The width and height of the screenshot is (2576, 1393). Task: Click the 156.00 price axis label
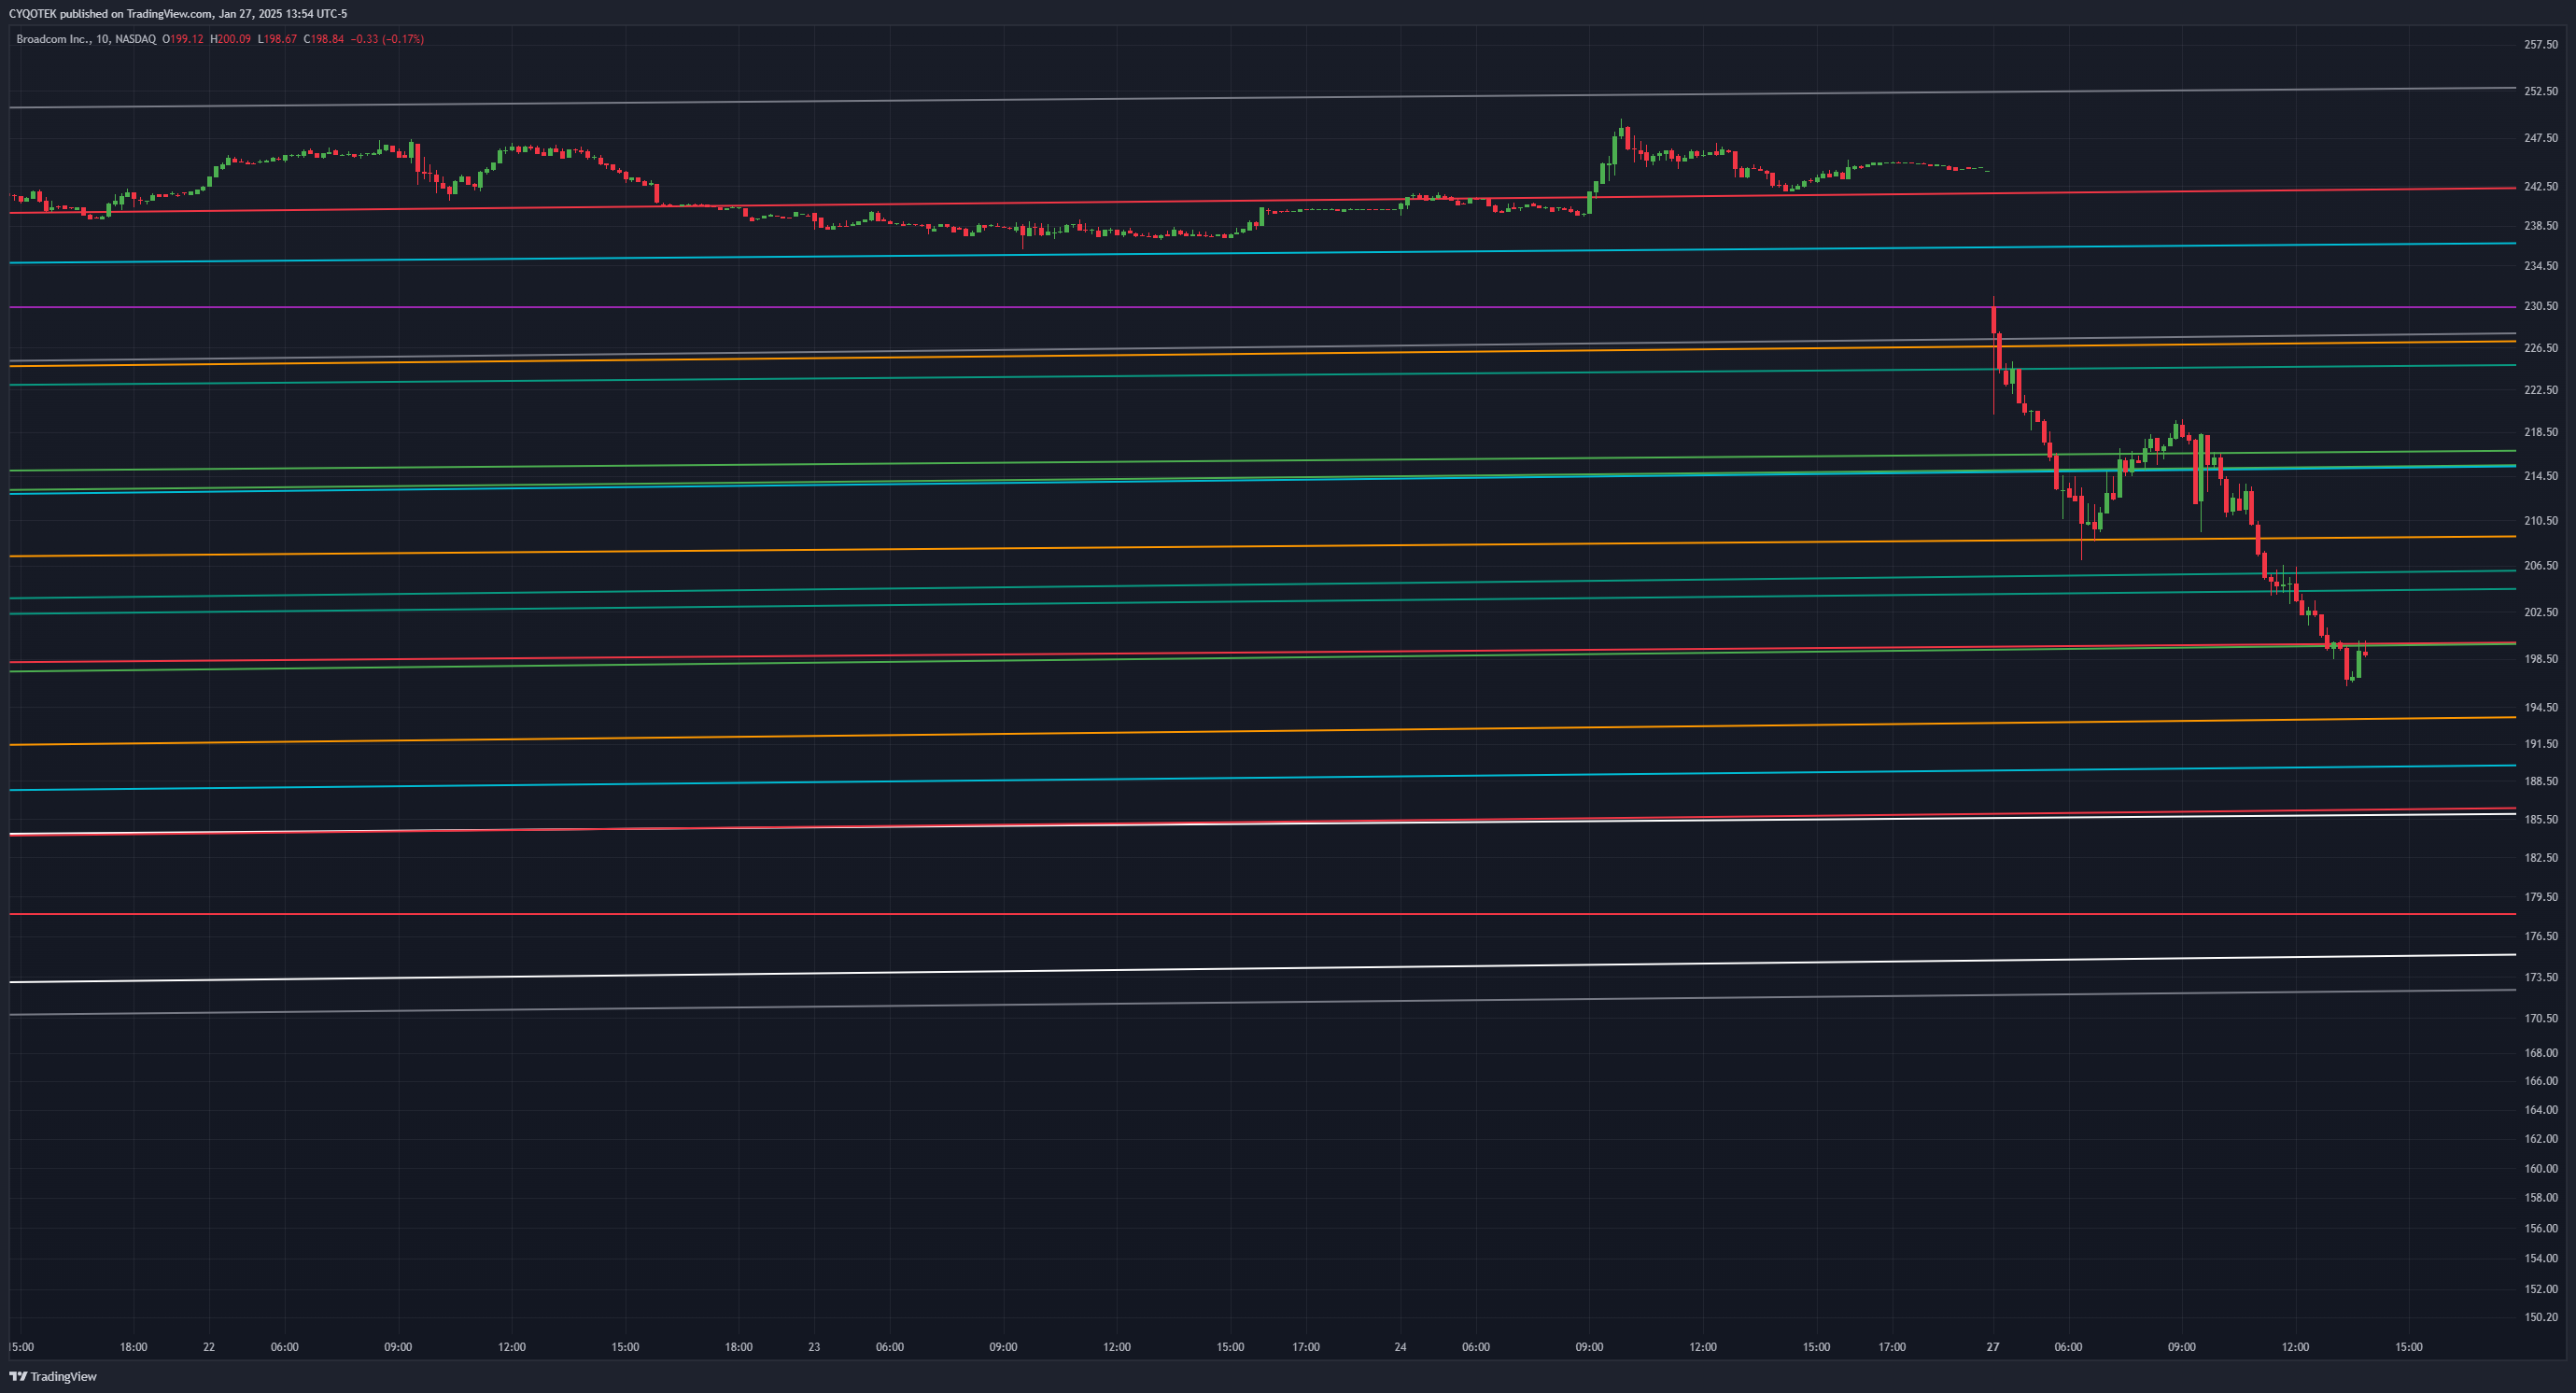click(2541, 1229)
